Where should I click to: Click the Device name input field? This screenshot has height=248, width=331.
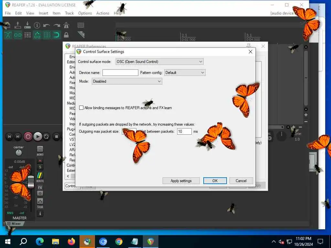click(120, 73)
